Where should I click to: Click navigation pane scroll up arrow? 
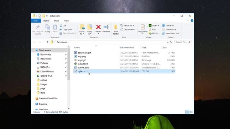coord(69,47)
